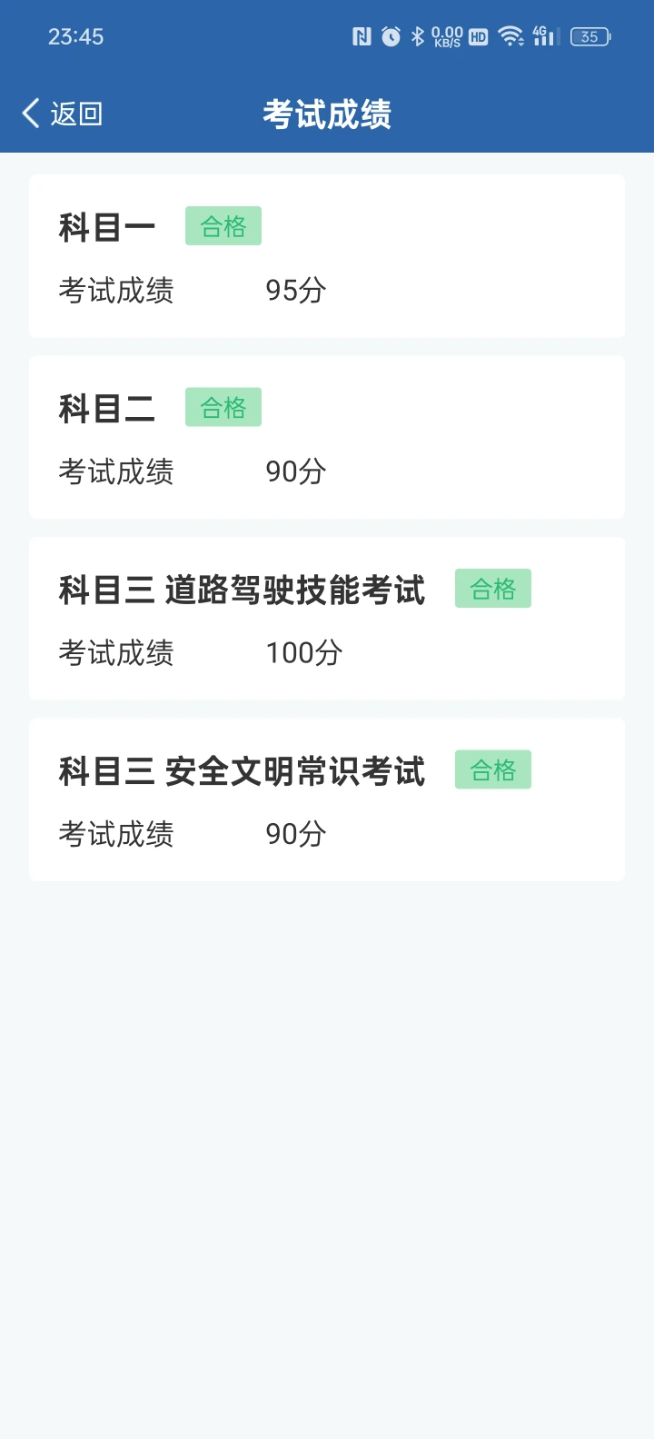The image size is (654, 1439).
Task: Tap the 合格 badge beside 科目二
Action: click(x=223, y=407)
